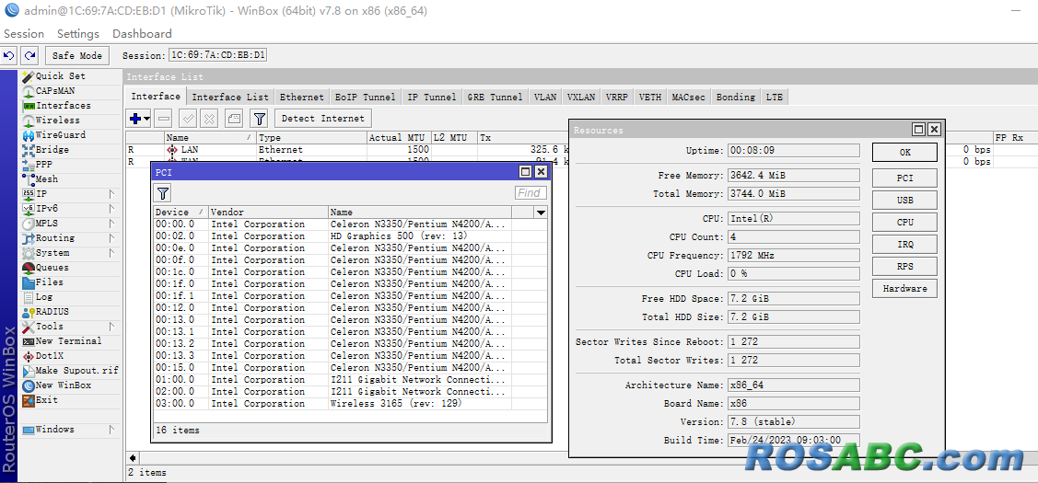The height and width of the screenshot is (483, 1038).
Task: Click the Redo arrow icon
Action: [29, 55]
